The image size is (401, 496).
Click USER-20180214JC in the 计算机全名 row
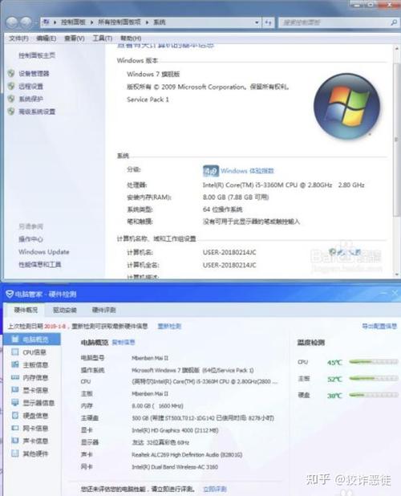point(229,265)
